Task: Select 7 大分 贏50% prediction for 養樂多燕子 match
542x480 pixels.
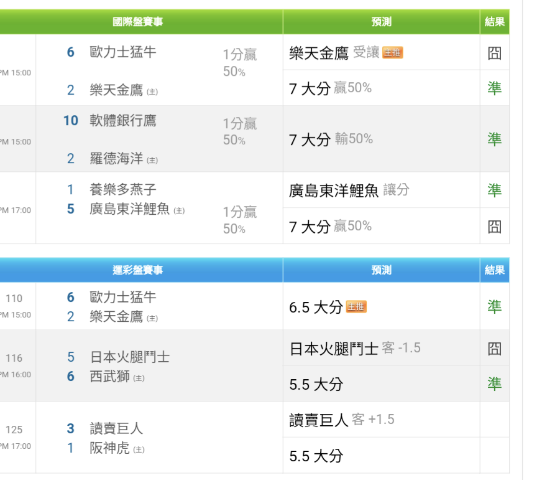Action: (331, 227)
